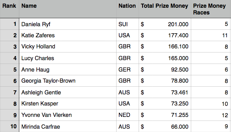Select the Vicky Holland cell
Viewport: 231px width, 132px height.
click(68, 47)
